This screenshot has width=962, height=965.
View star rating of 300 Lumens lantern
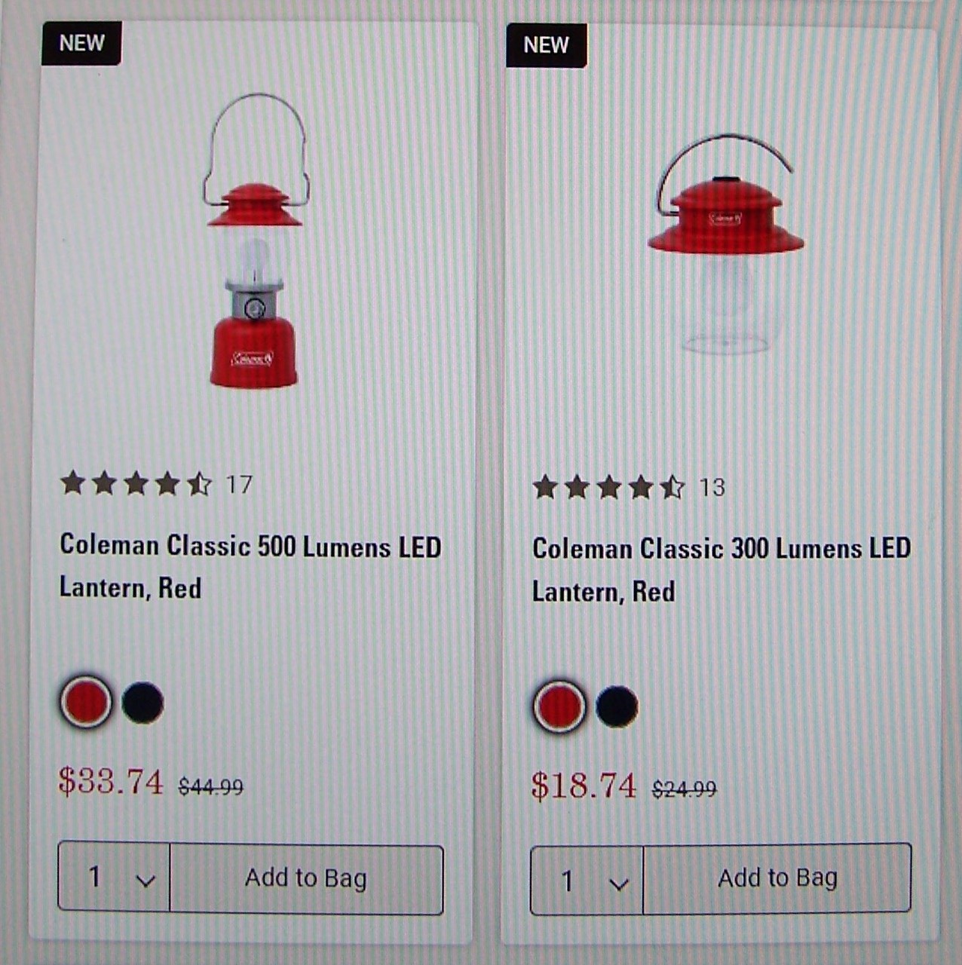[608, 488]
